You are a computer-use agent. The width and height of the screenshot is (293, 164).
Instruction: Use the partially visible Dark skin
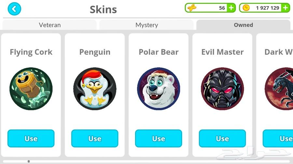pyautogui.click(x=278, y=138)
